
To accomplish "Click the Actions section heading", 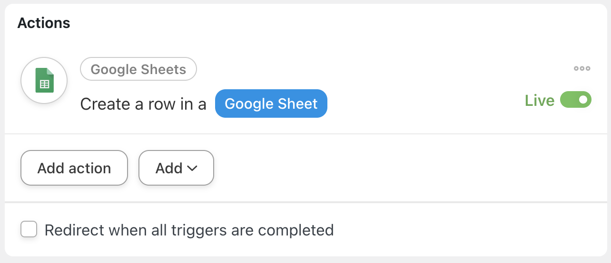I will [44, 23].
